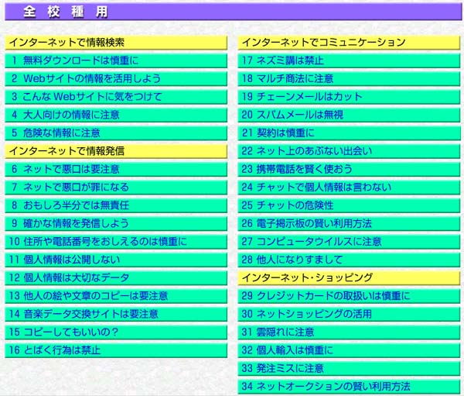Click the インターネットで情報検索 section header
464x396 pixels.
tap(116, 43)
